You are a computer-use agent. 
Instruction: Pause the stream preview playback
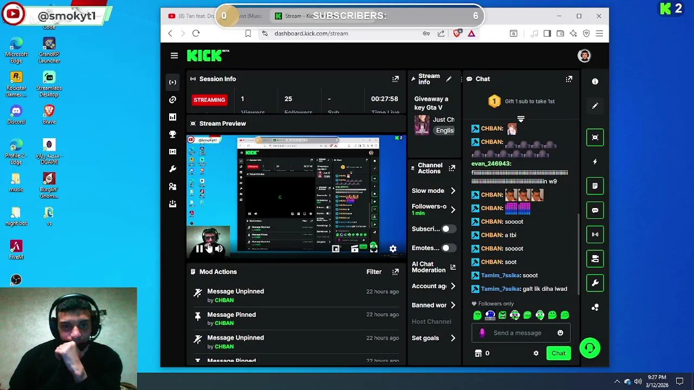pyautogui.click(x=199, y=249)
